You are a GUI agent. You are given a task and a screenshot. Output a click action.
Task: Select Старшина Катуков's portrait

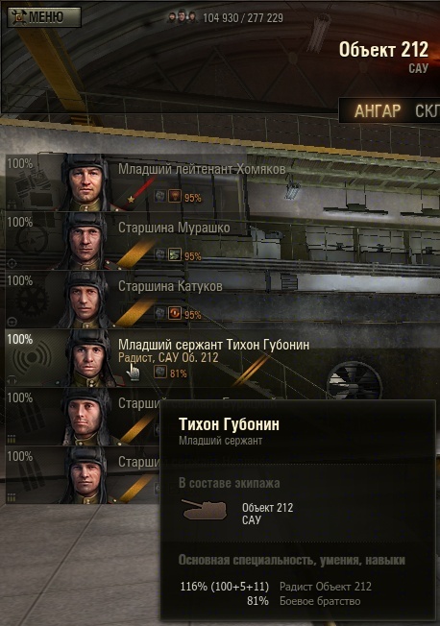tap(87, 300)
